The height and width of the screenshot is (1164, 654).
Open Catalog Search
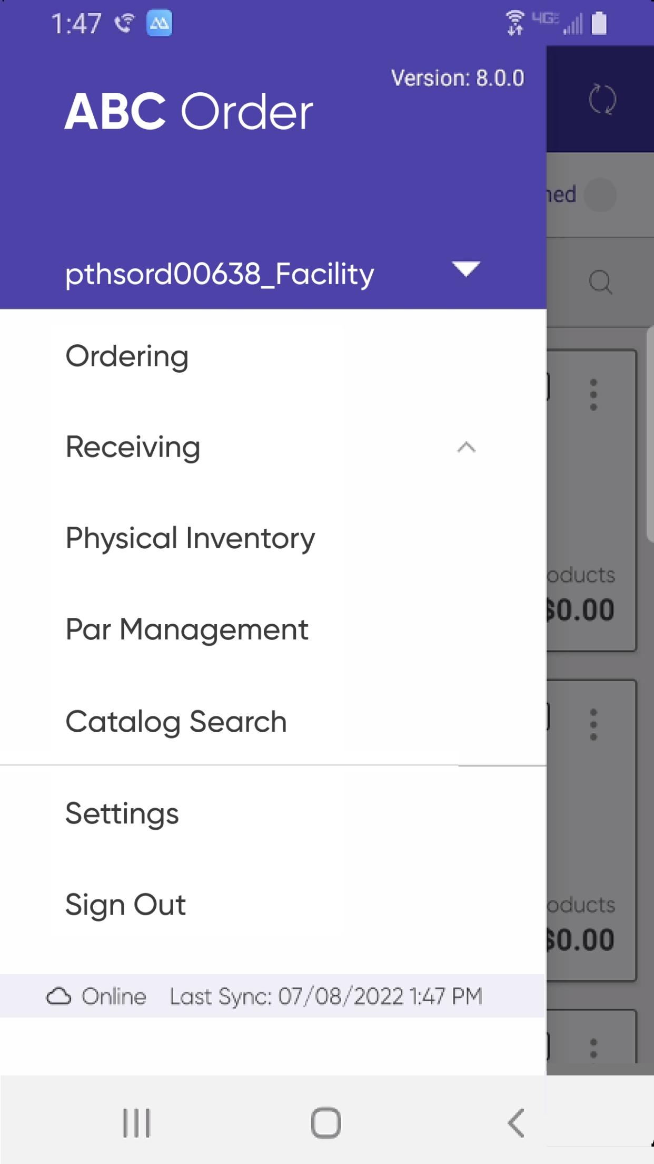(x=273, y=721)
